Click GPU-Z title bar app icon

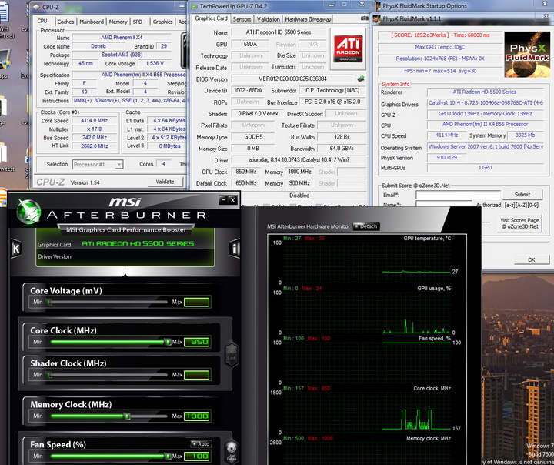click(194, 6)
